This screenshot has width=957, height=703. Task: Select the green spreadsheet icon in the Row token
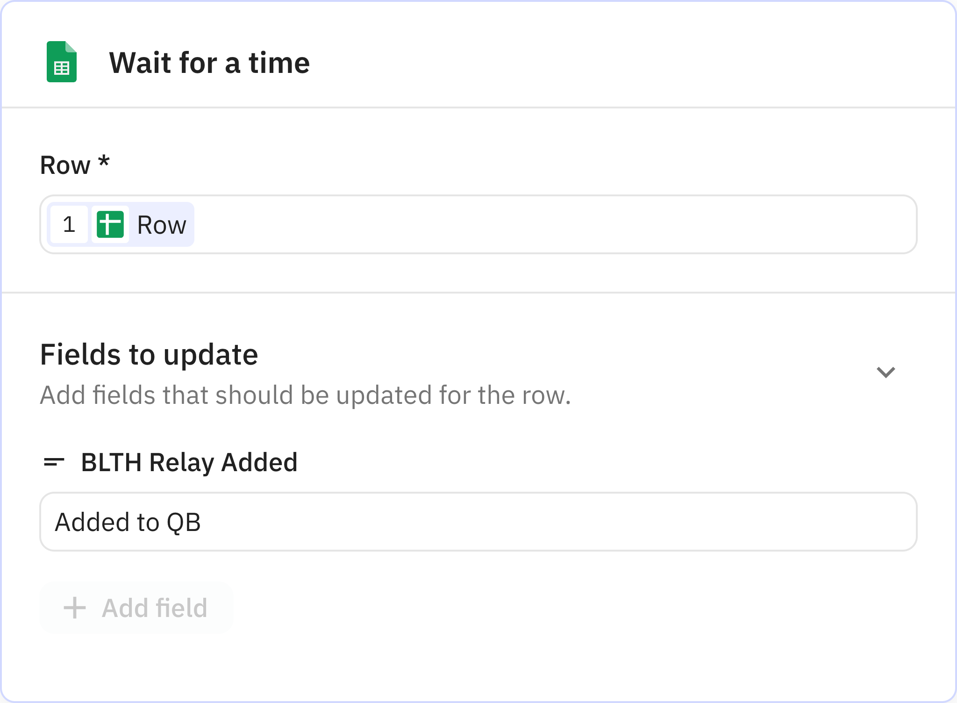(x=110, y=224)
